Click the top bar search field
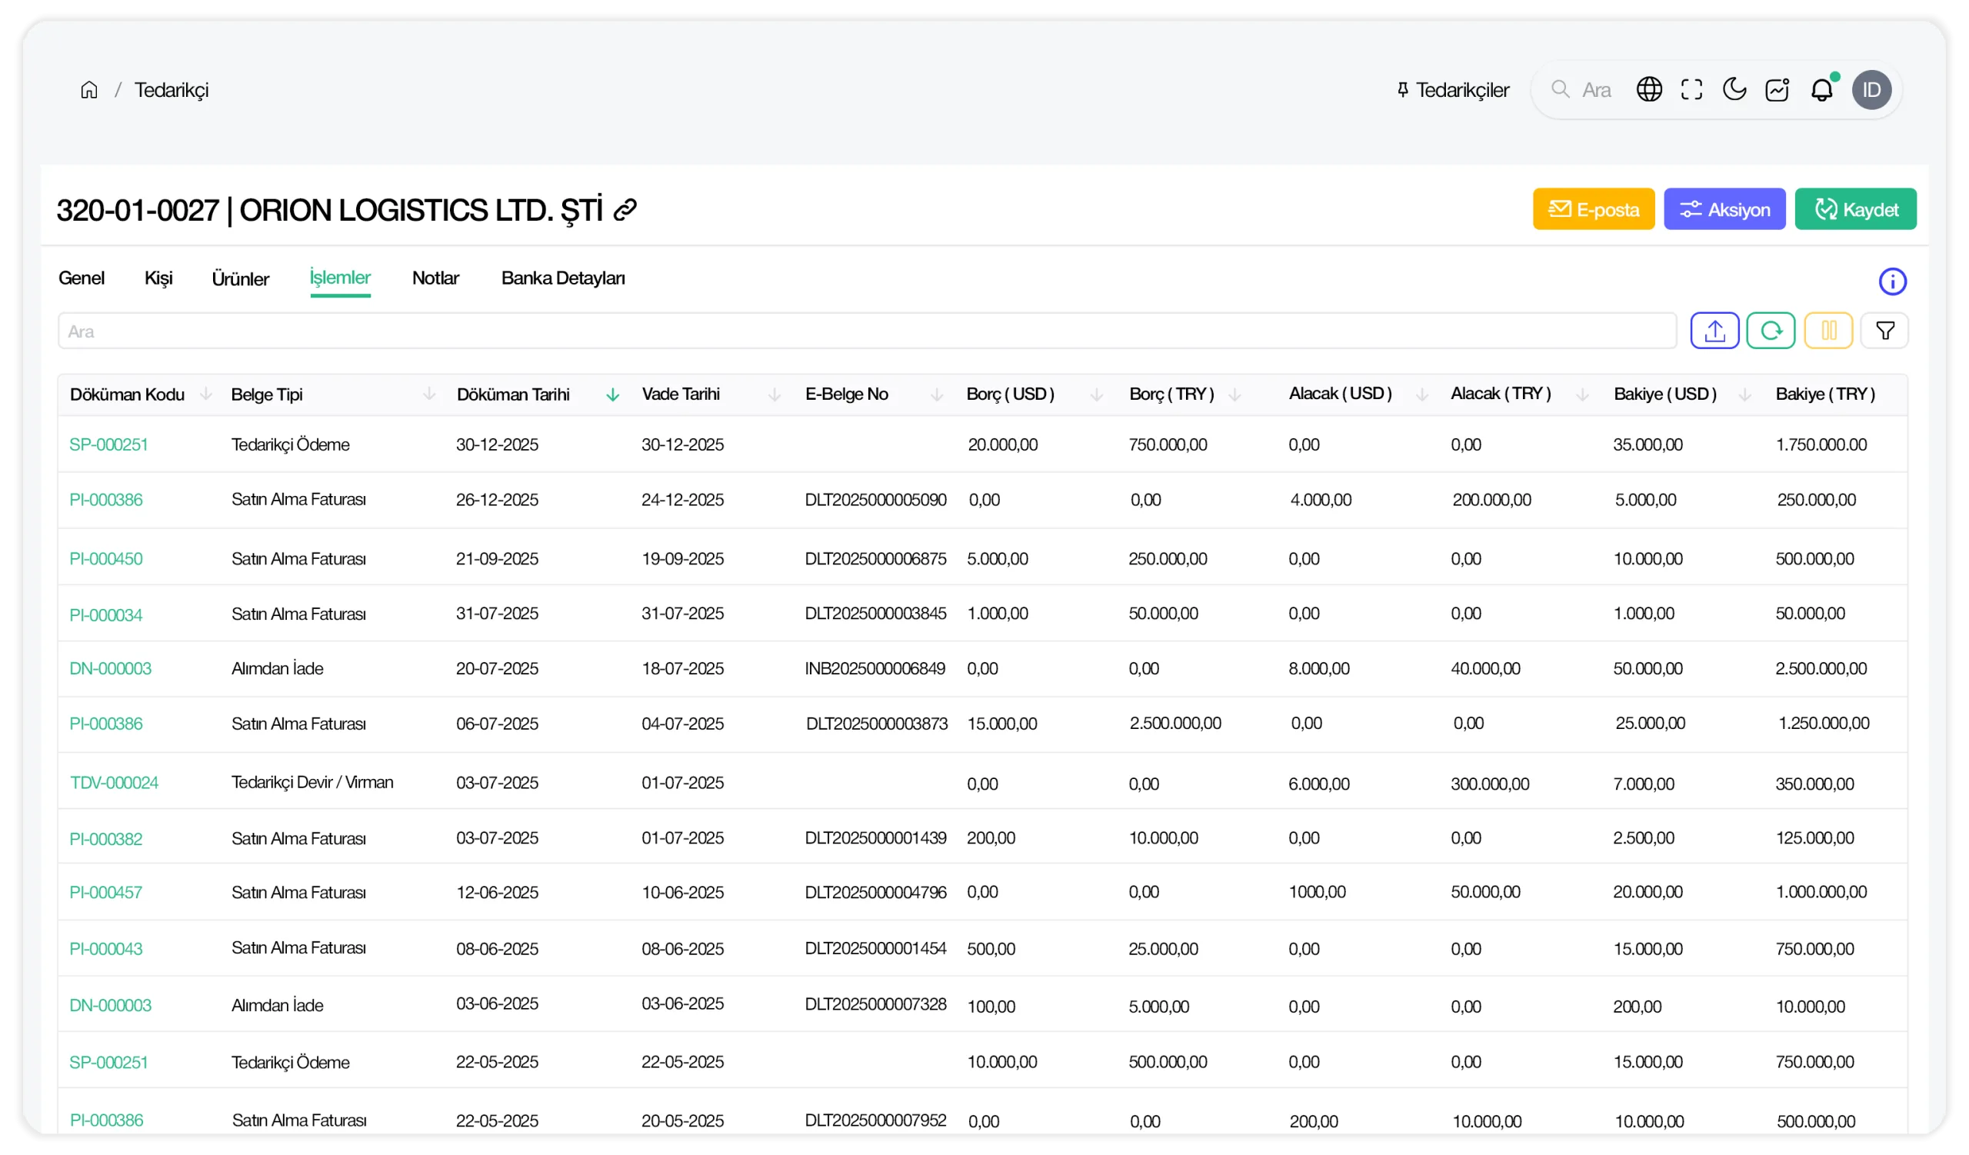The width and height of the screenshot is (1969, 1155). tap(1581, 90)
